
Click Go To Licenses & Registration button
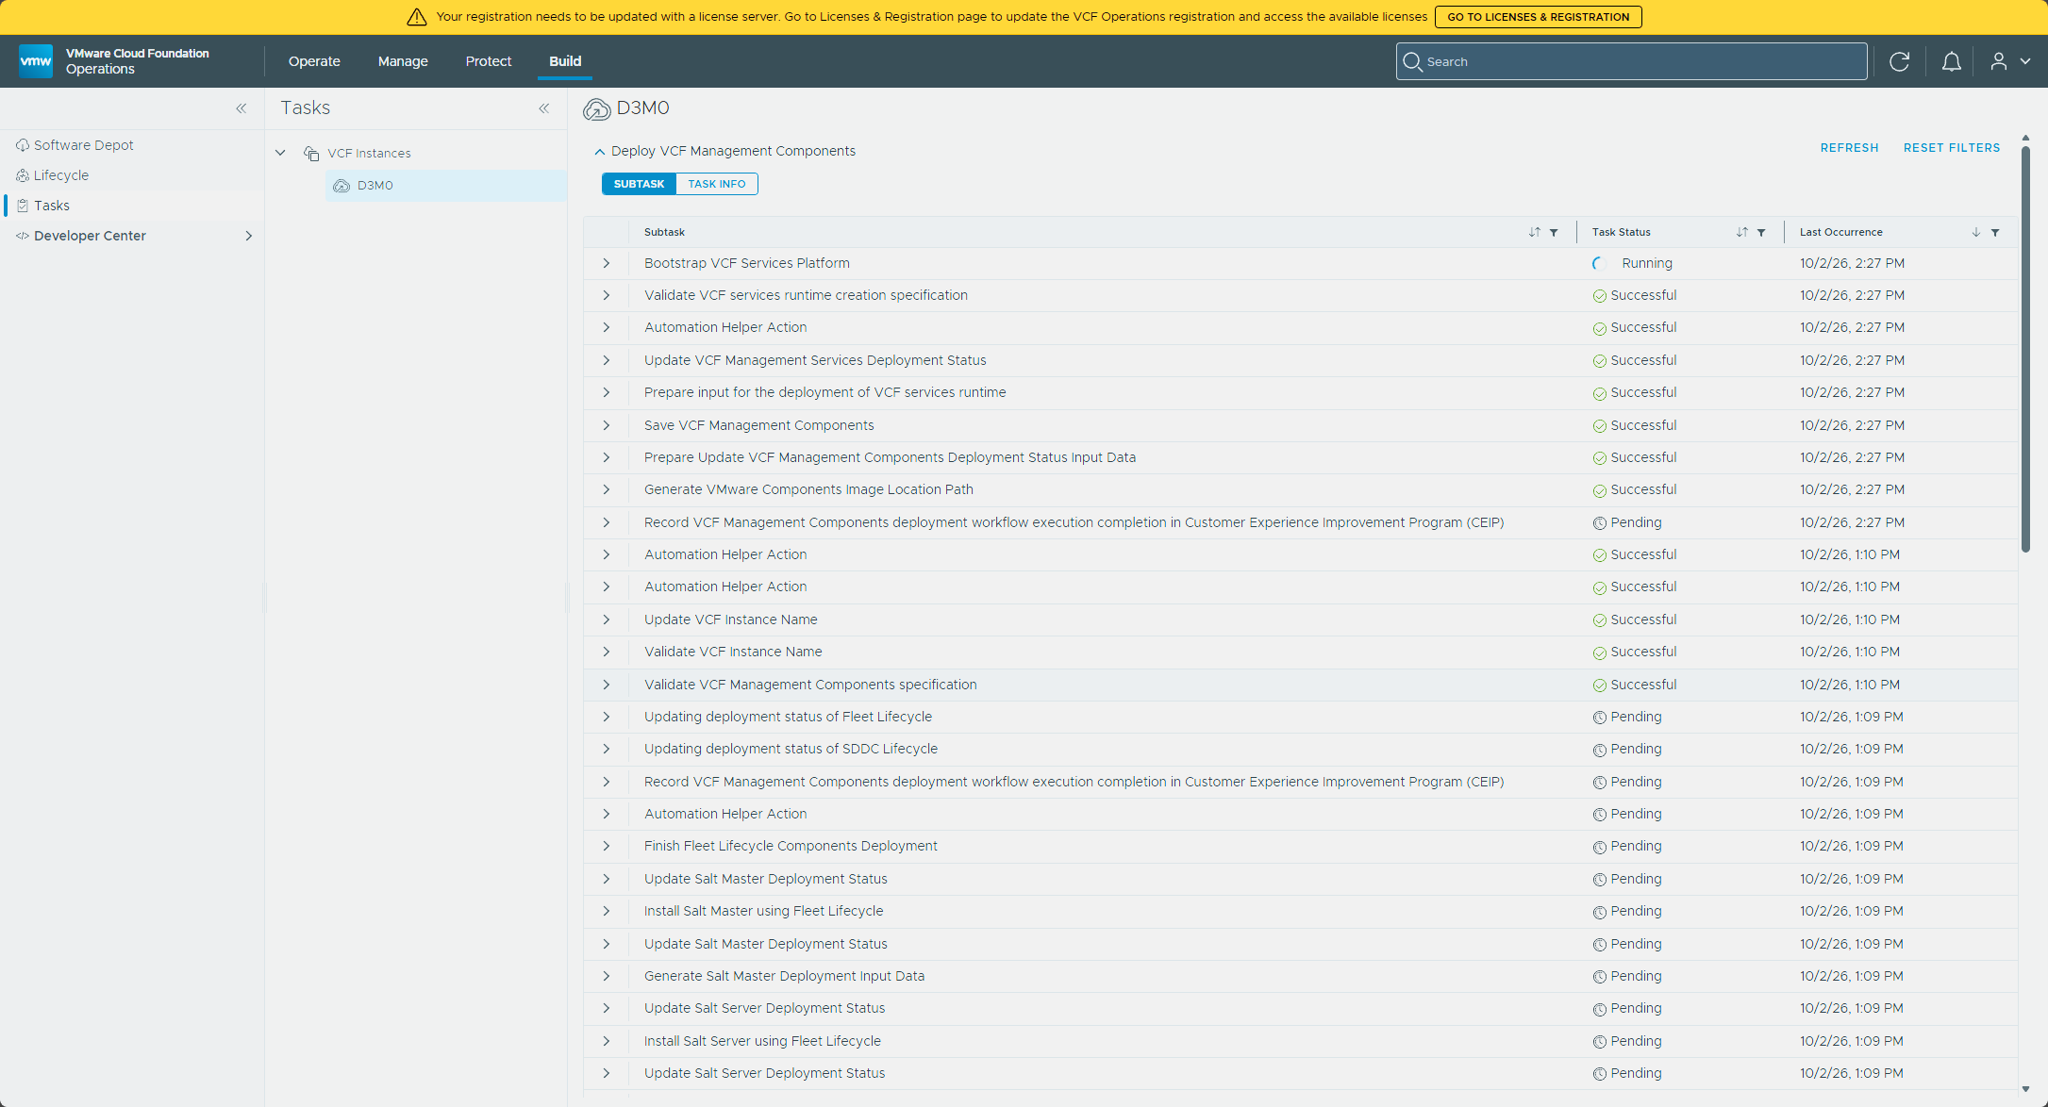click(1539, 17)
